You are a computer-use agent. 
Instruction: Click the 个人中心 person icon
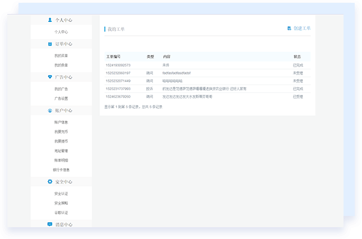click(x=50, y=20)
